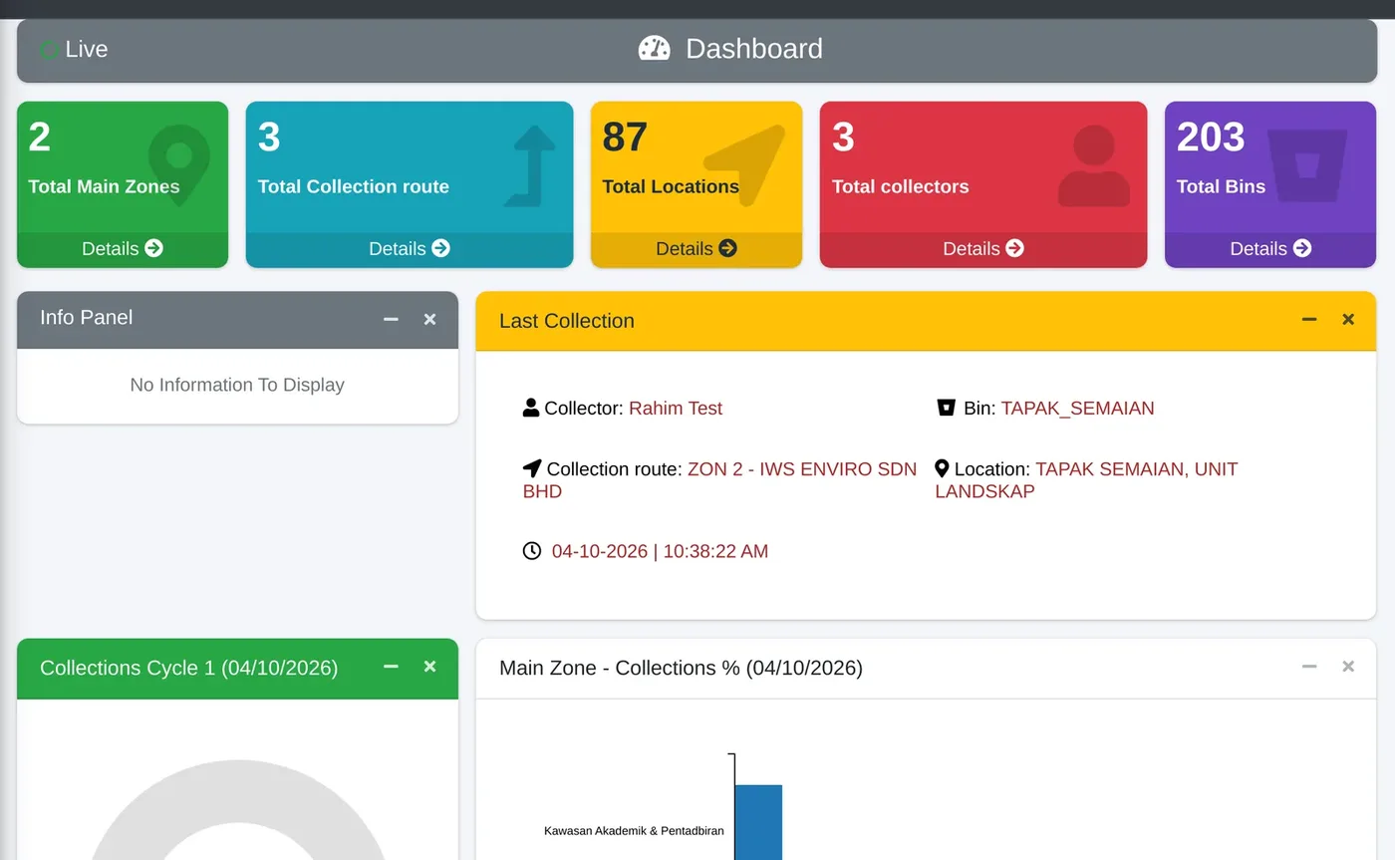1395x860 pixels.
Task: Click bin name TAPAK_SEMAIAN
Action: point(1077,409)
